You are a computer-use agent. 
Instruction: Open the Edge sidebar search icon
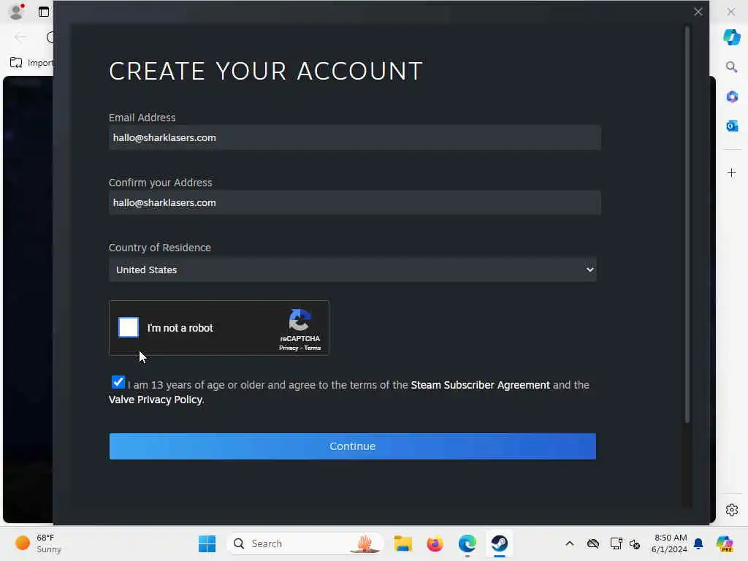(731, 66)
